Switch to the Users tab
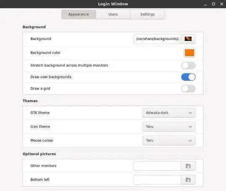The width and height of the screenshot is (226, 191). click(113, 14)
